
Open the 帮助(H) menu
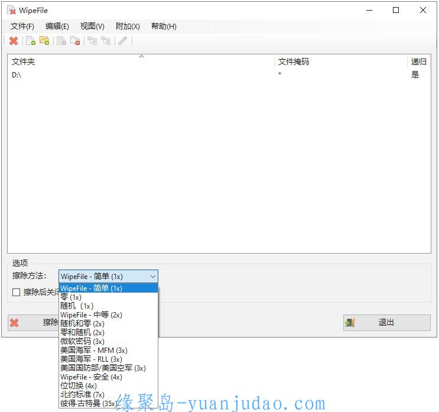click(164, 27)
